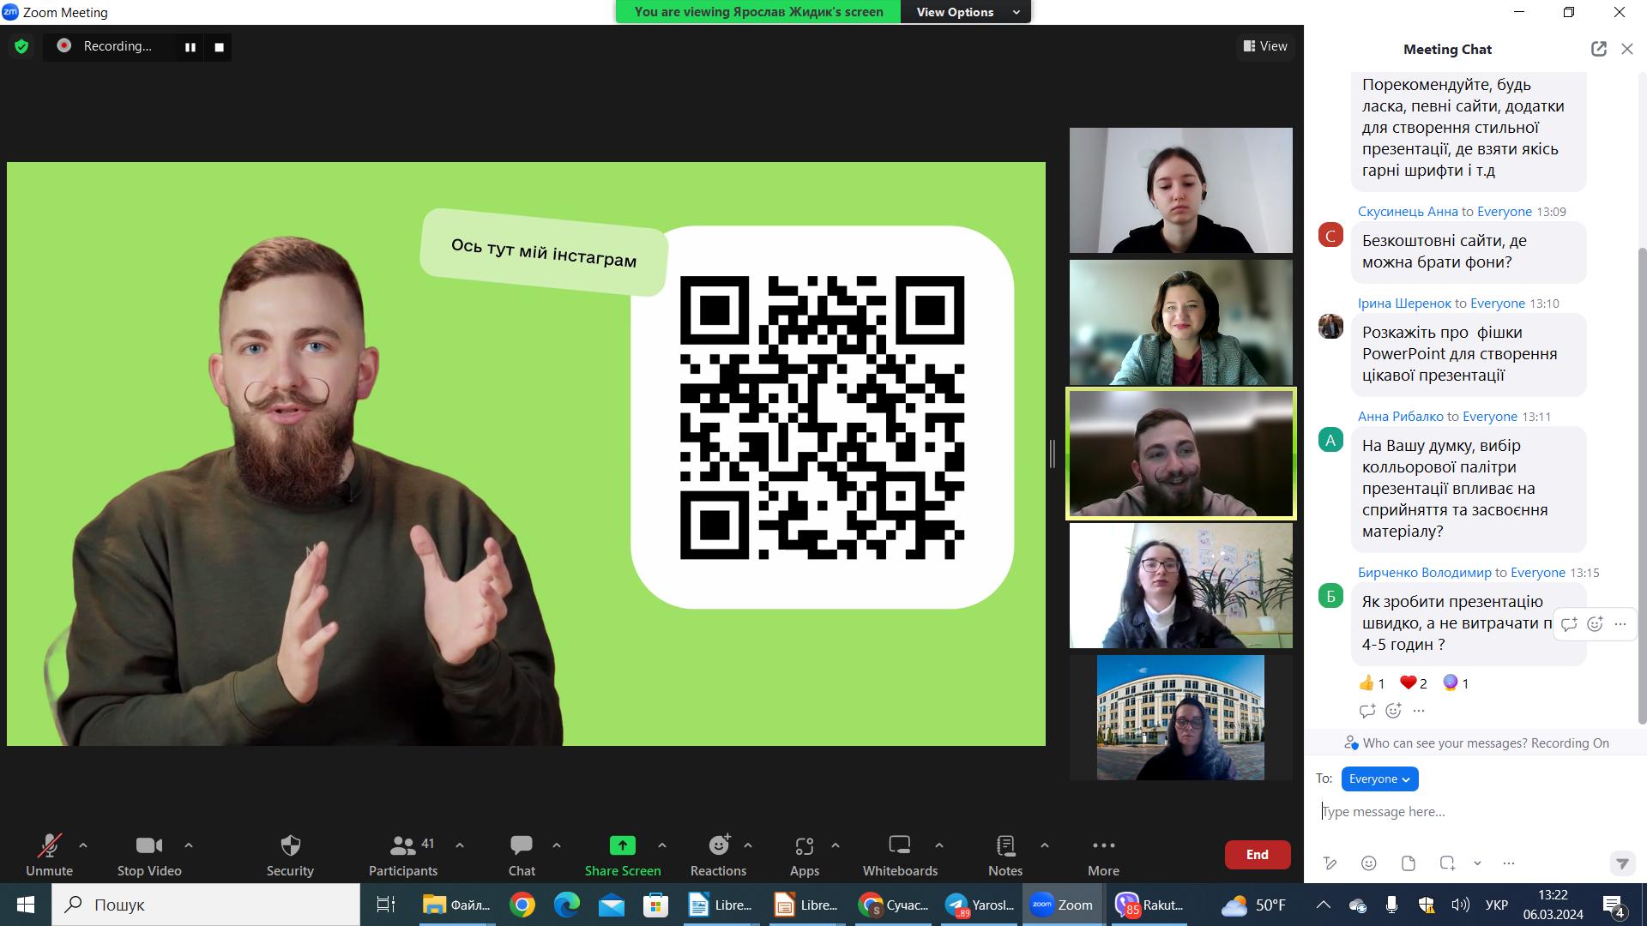
Task: Open emoji picker in chat composer
Action: [x=1369, y=863]
